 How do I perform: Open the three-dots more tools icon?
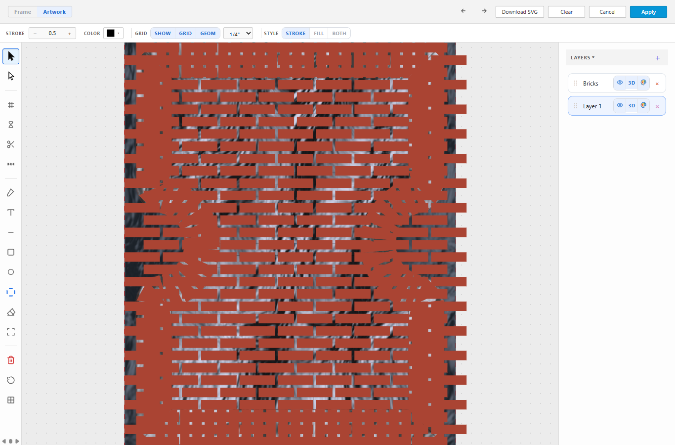11,164
